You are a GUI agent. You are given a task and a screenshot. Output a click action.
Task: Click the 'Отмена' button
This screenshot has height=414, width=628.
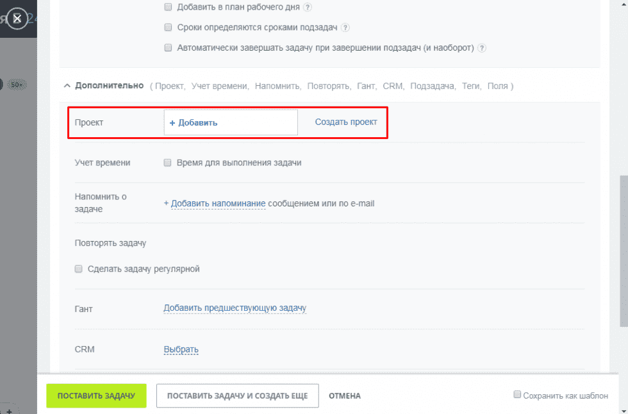click(345, 396)
